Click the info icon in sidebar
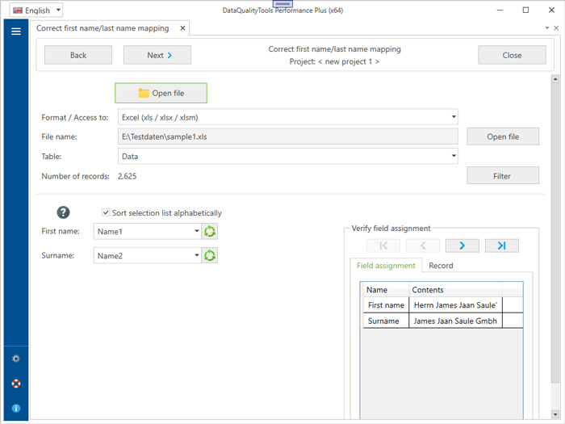This screenshot has height=424, width=565. click(15, 409)
